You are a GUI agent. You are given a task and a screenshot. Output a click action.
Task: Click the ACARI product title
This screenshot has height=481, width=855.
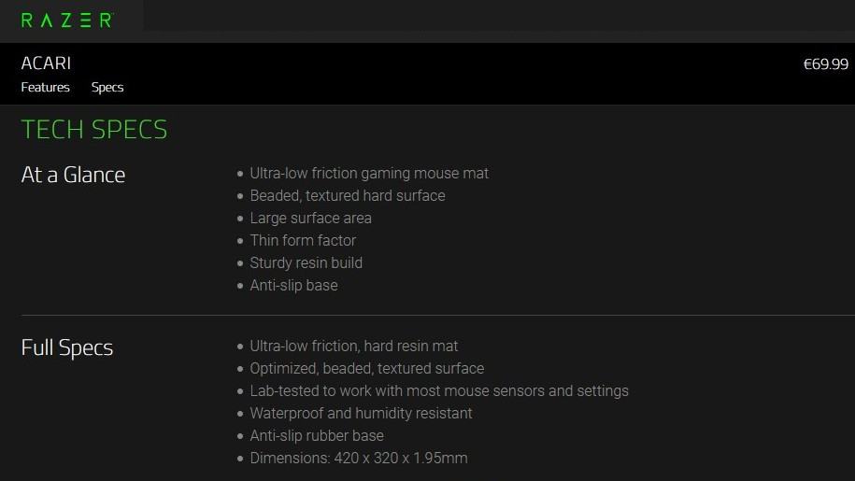[46, 64]
